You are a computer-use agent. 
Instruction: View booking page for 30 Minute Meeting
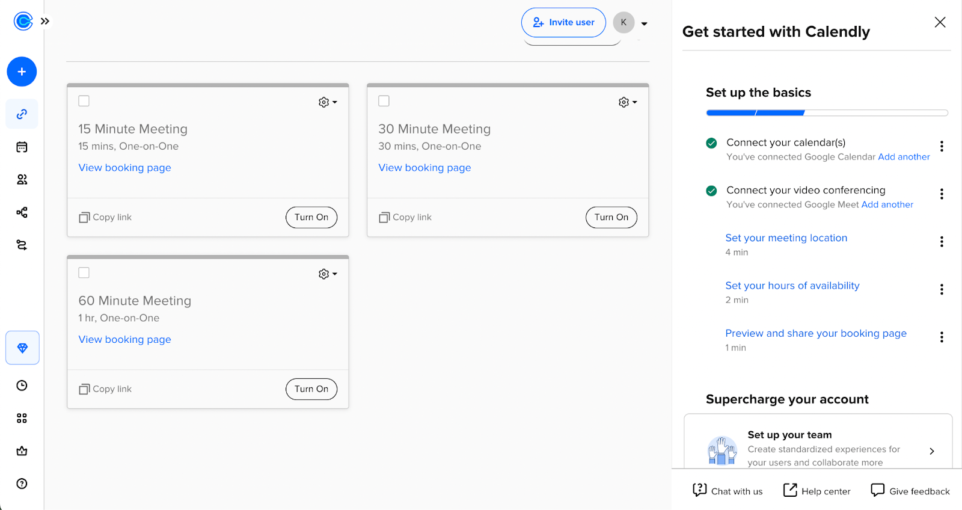coord(424,168)
